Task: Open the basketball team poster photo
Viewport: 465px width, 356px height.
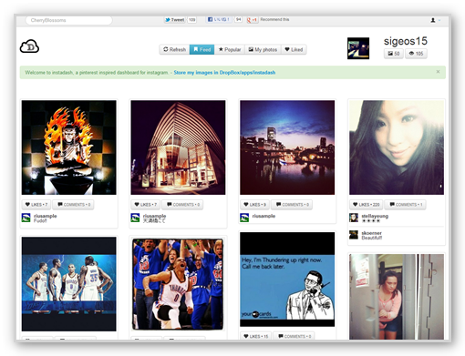Action: (69, 284)
